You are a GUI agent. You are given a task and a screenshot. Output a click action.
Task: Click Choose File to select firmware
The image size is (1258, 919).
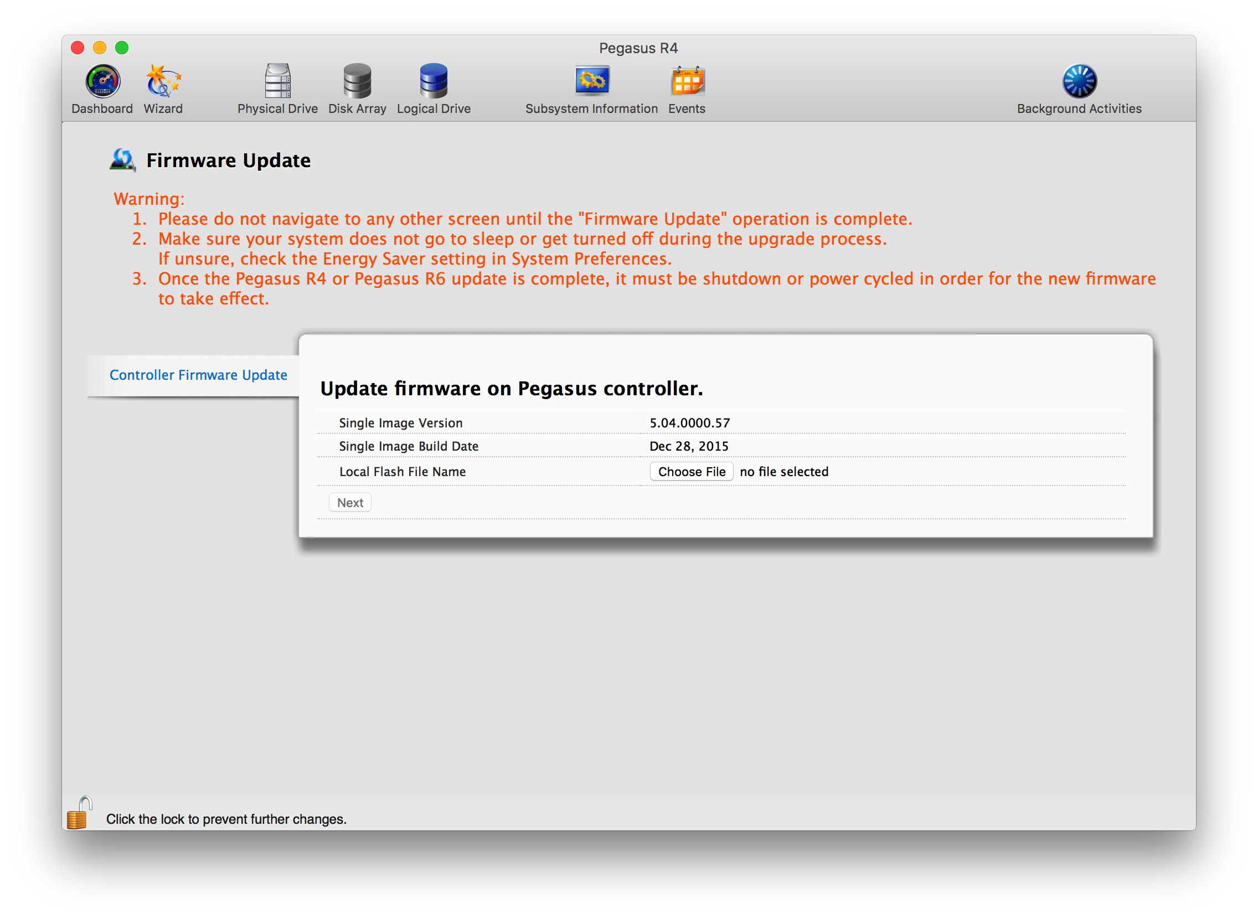tap(691, 471)
